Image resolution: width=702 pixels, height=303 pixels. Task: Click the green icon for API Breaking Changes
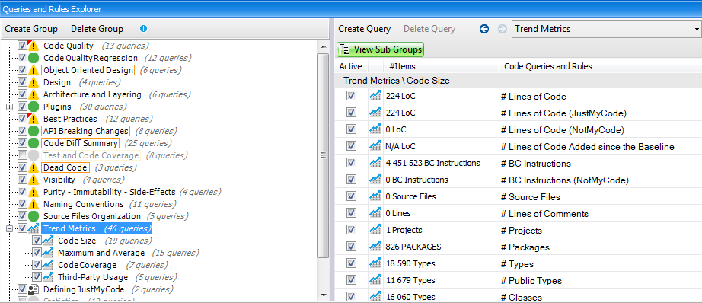point(34,131)
